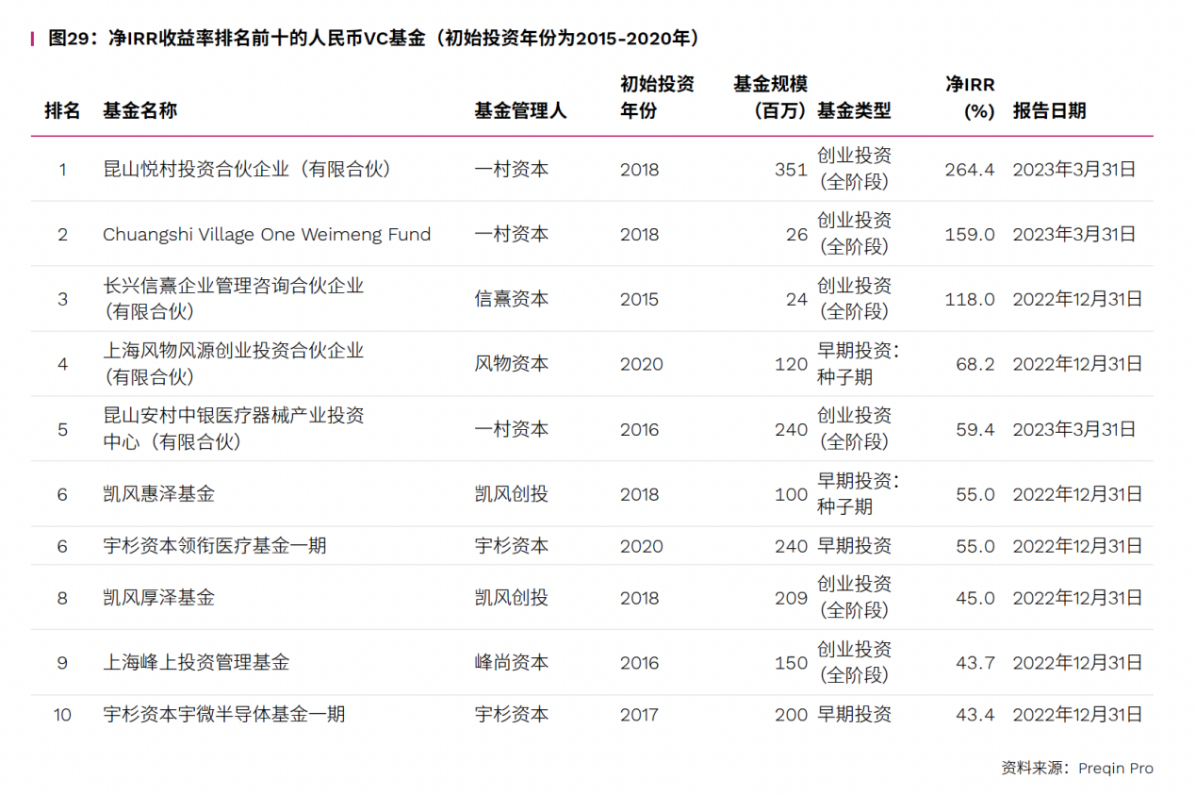Click 上海峰上投资管理基金
The image size is (1196, 795).
[196, 662]
